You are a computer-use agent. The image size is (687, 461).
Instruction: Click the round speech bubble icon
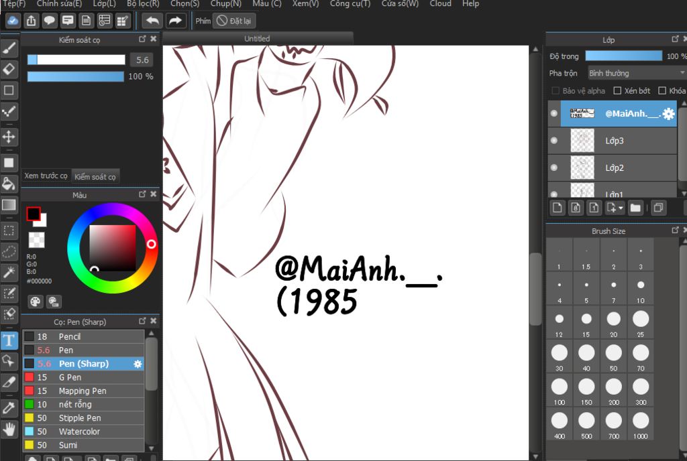click(50, 21)
